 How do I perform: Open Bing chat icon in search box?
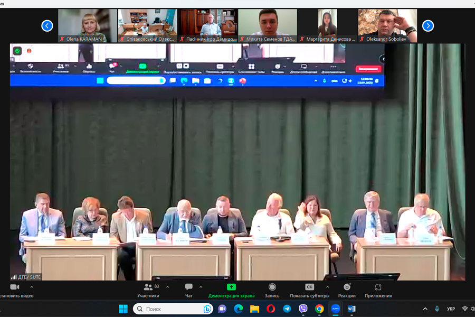[x=207, y=309]
